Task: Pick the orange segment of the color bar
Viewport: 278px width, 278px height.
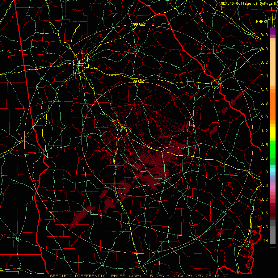Action: (x=273, y=106)
